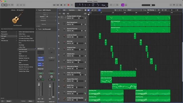Adjust the Celestial Voices track volume slider
This screenshot has width=183, height=103.
click(79, 94)
